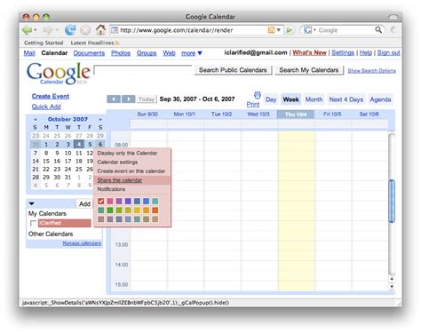Click the browser forward arrow
The image size is (421, 333).
tap(47, 30)
